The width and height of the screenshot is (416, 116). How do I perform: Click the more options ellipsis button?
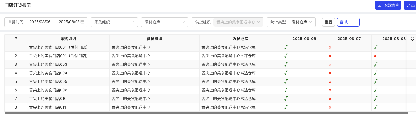point(355,22)
